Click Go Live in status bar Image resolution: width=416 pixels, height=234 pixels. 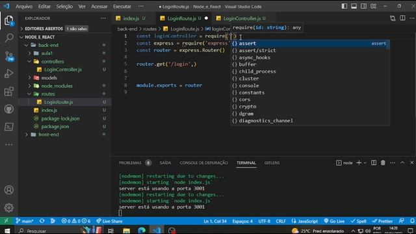coord(334,221)
